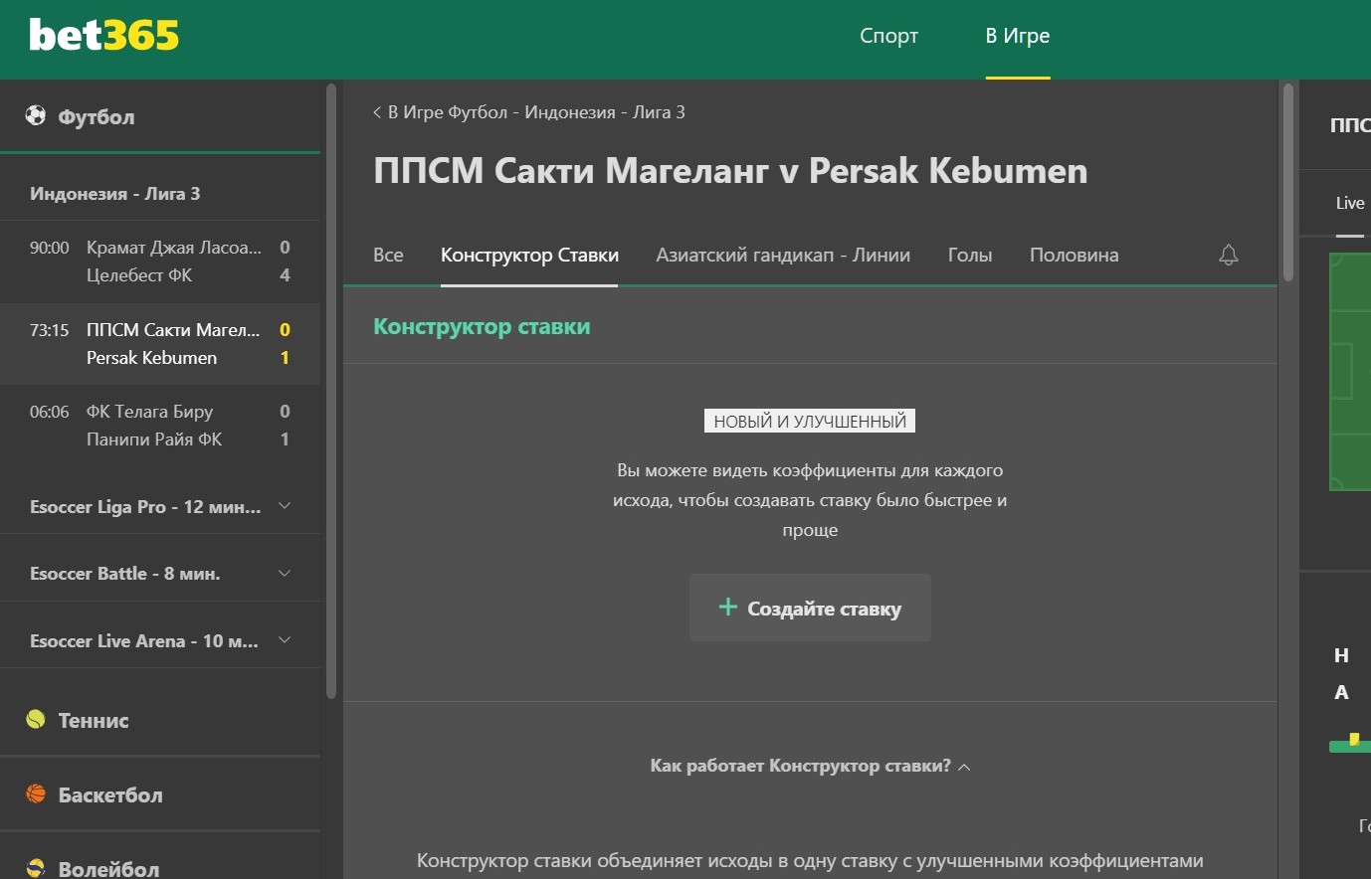Click the football icon beside Футбол
The image size is (1371, 879).
click(x=36, y=115)
